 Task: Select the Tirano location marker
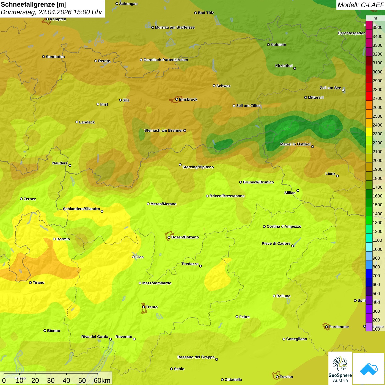(x=31, y=282)
